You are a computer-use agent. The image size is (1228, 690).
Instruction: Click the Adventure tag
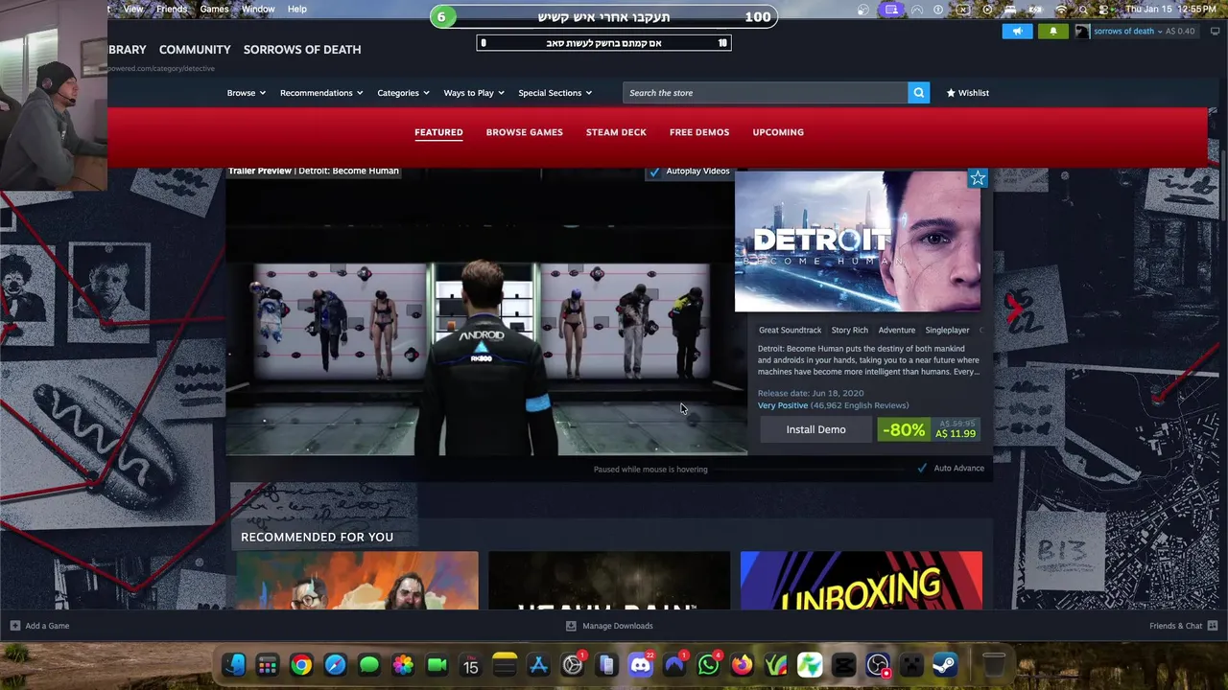[896, 330]
